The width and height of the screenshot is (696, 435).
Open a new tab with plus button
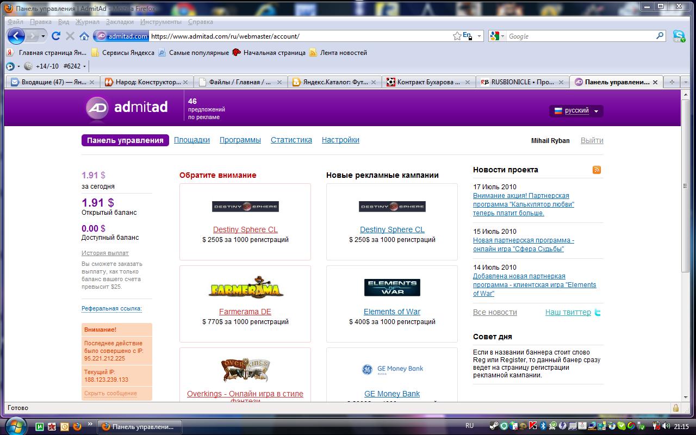(x=672, y=82)
